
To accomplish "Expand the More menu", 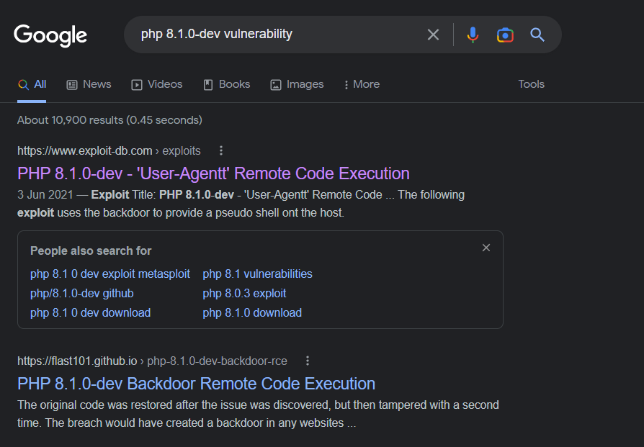I will [x=362, y=84].
